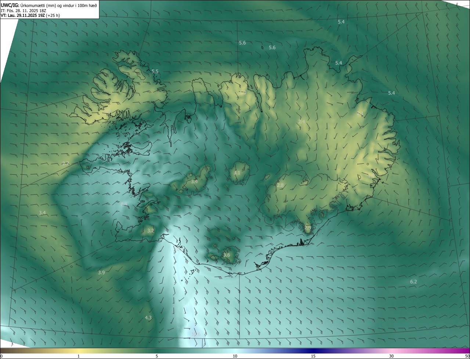This screenshot has width=470, height=359.
Task: Select the 3.6 value label on the map
Action: click(x=227, y=255)
